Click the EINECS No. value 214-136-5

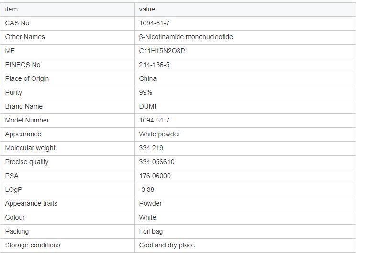point(154,65)
